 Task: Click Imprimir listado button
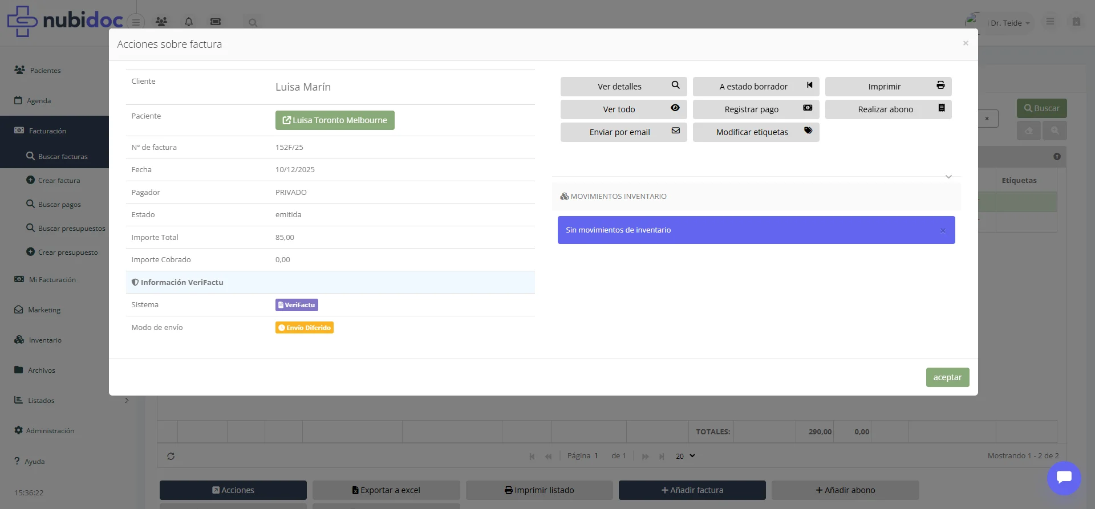coord(540,490)
